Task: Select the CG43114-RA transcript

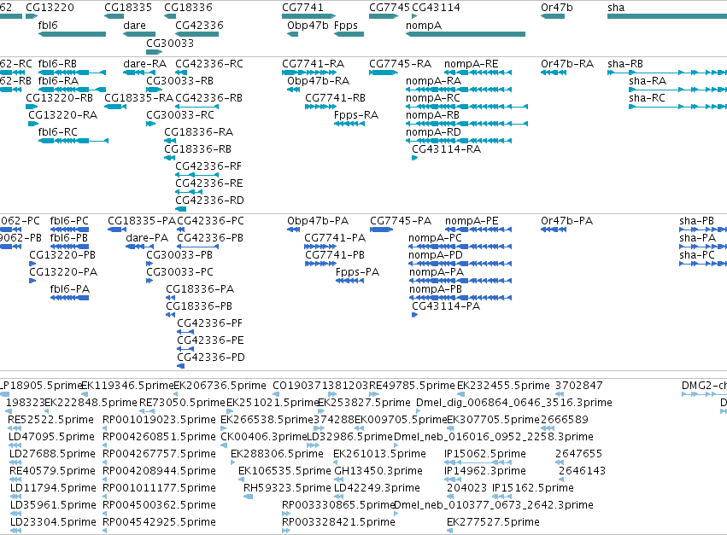Action: point(446,149)
